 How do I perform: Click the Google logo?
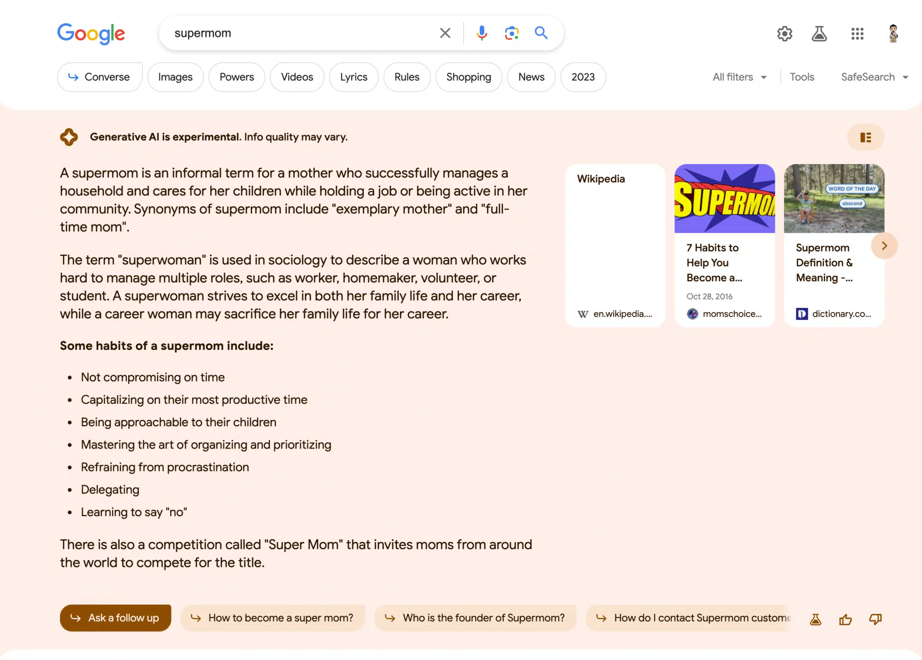[91, 33]
